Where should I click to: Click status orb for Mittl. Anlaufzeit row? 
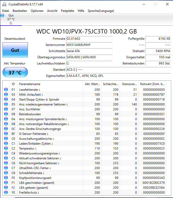point(6,94)
